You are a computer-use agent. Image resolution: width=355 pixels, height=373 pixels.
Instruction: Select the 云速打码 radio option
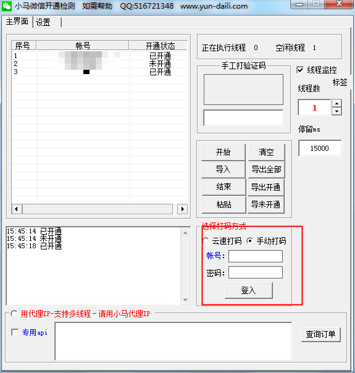coord(205,241)
